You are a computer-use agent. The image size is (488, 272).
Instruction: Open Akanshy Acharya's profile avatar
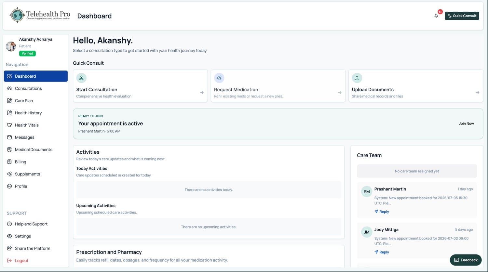coord(11,46)
